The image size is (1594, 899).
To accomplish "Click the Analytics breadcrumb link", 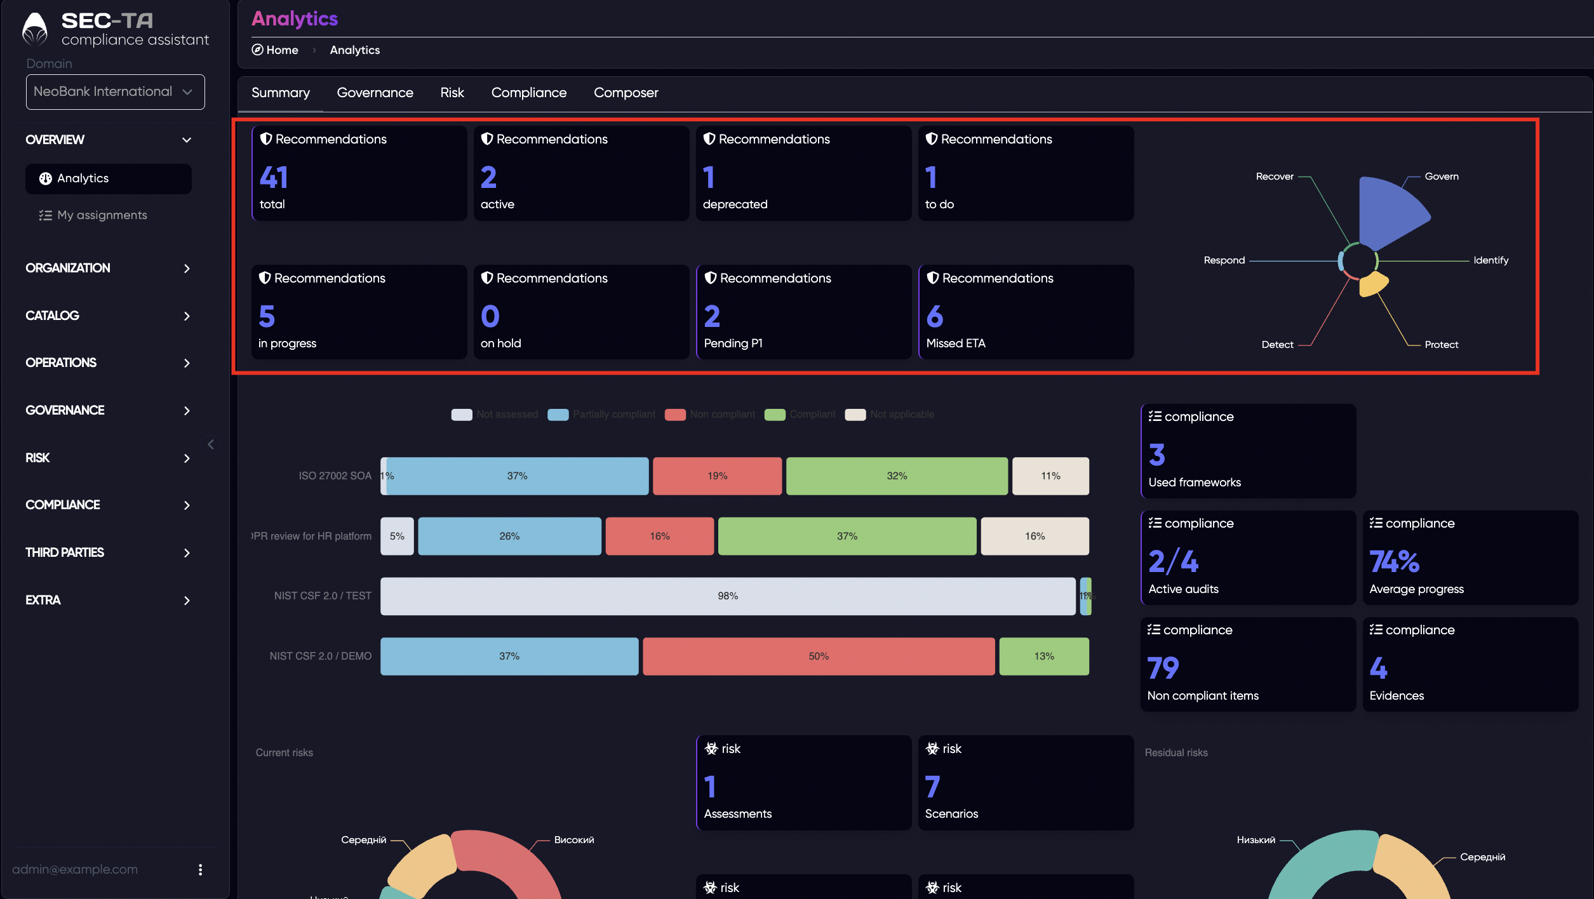I will point(355,50).
